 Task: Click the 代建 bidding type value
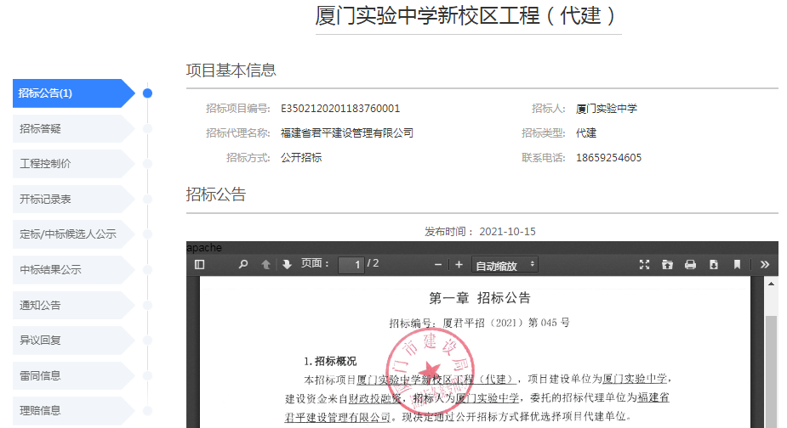586,133
